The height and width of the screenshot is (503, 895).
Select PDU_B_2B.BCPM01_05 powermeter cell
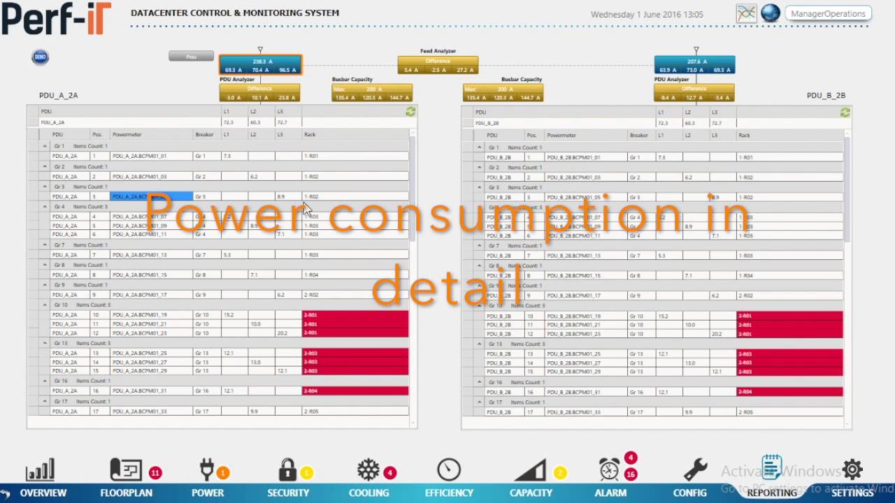click(x=587, y=198)
